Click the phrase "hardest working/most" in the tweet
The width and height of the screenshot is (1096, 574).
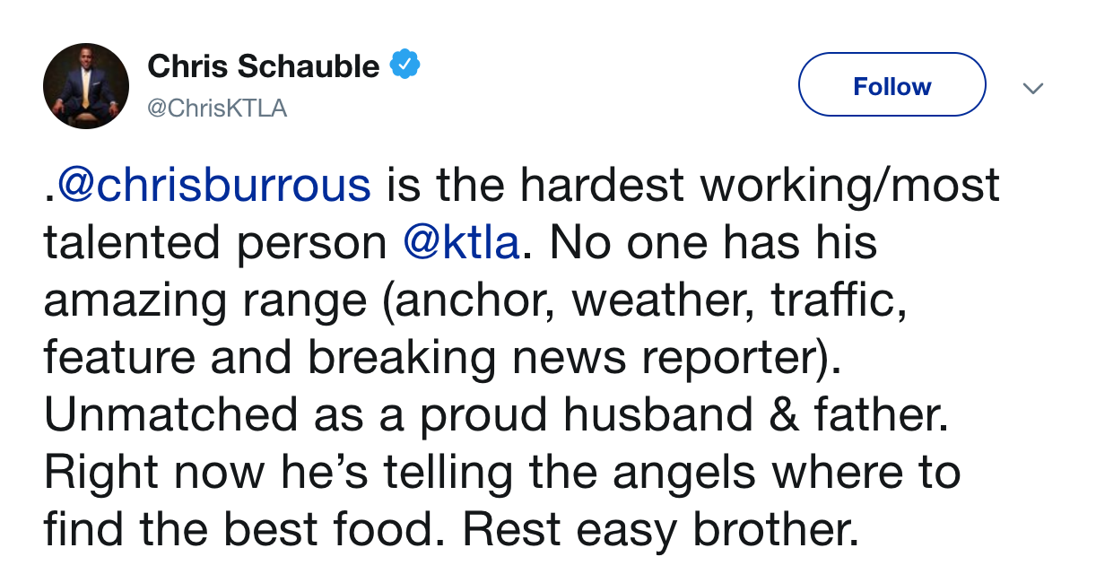(x=760, y=186)
